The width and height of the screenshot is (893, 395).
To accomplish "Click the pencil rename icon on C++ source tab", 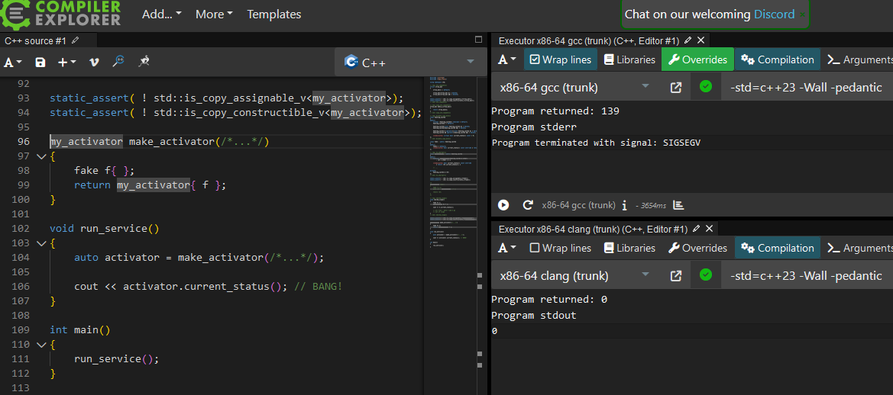I will pyautogui.click(x=75, y=40).
